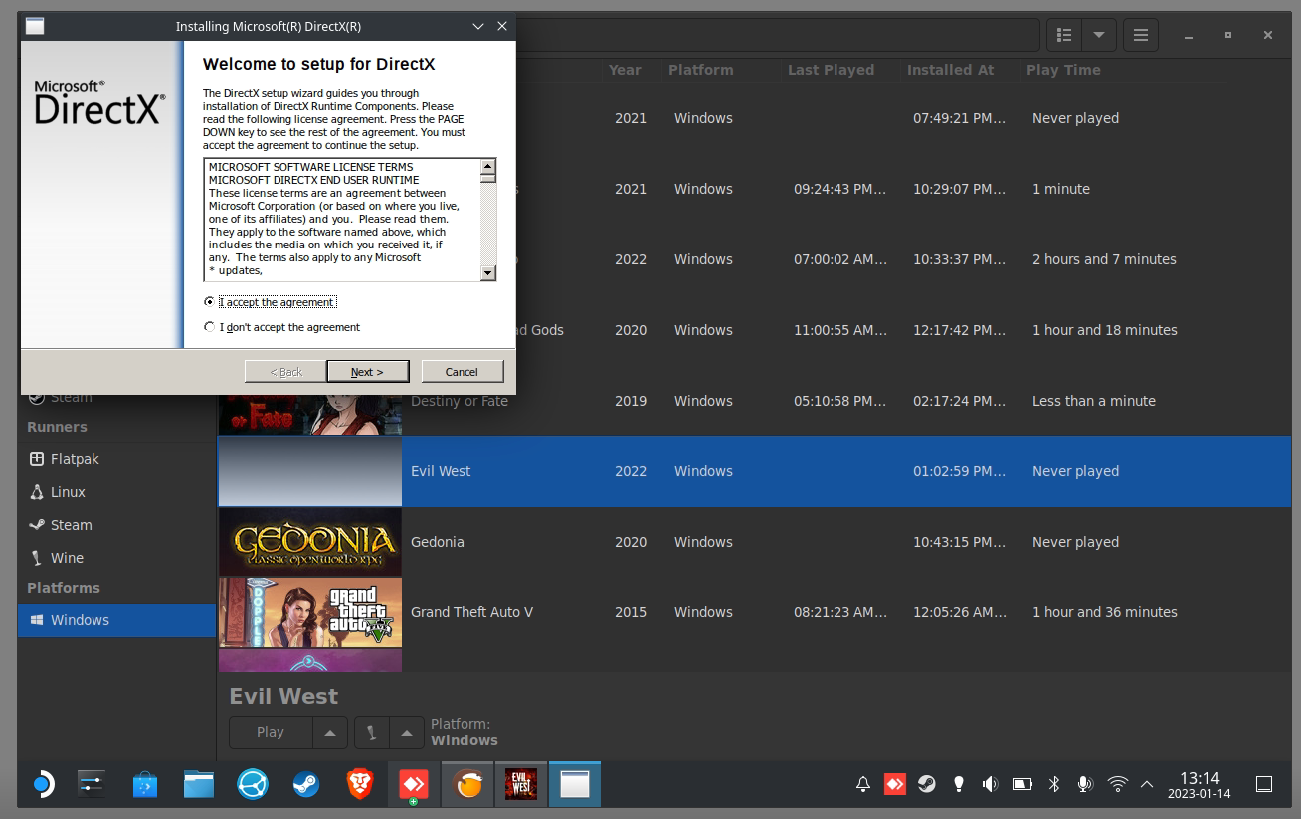The height and width of the screenshot is (819, 1301).
Task: Open the battery status tray icon
Action: pos(1022,785)
